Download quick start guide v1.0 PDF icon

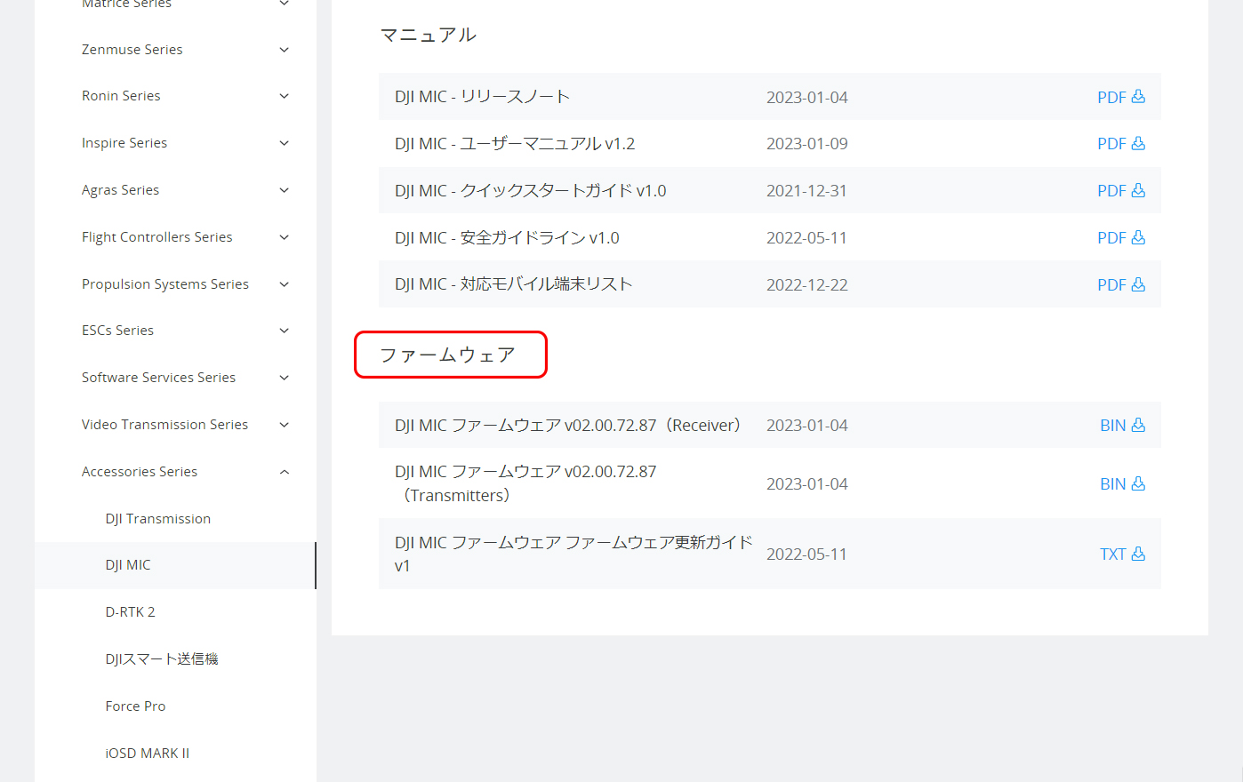point(1137,191)
